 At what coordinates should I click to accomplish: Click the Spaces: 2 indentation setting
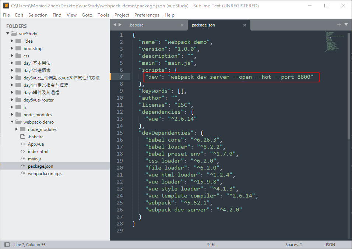[x=293, y=245]
